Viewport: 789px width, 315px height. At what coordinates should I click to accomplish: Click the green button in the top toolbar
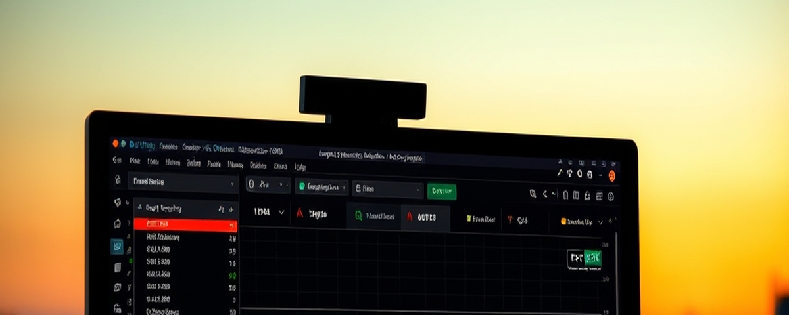pyautogui.click(x=442, y=191)
